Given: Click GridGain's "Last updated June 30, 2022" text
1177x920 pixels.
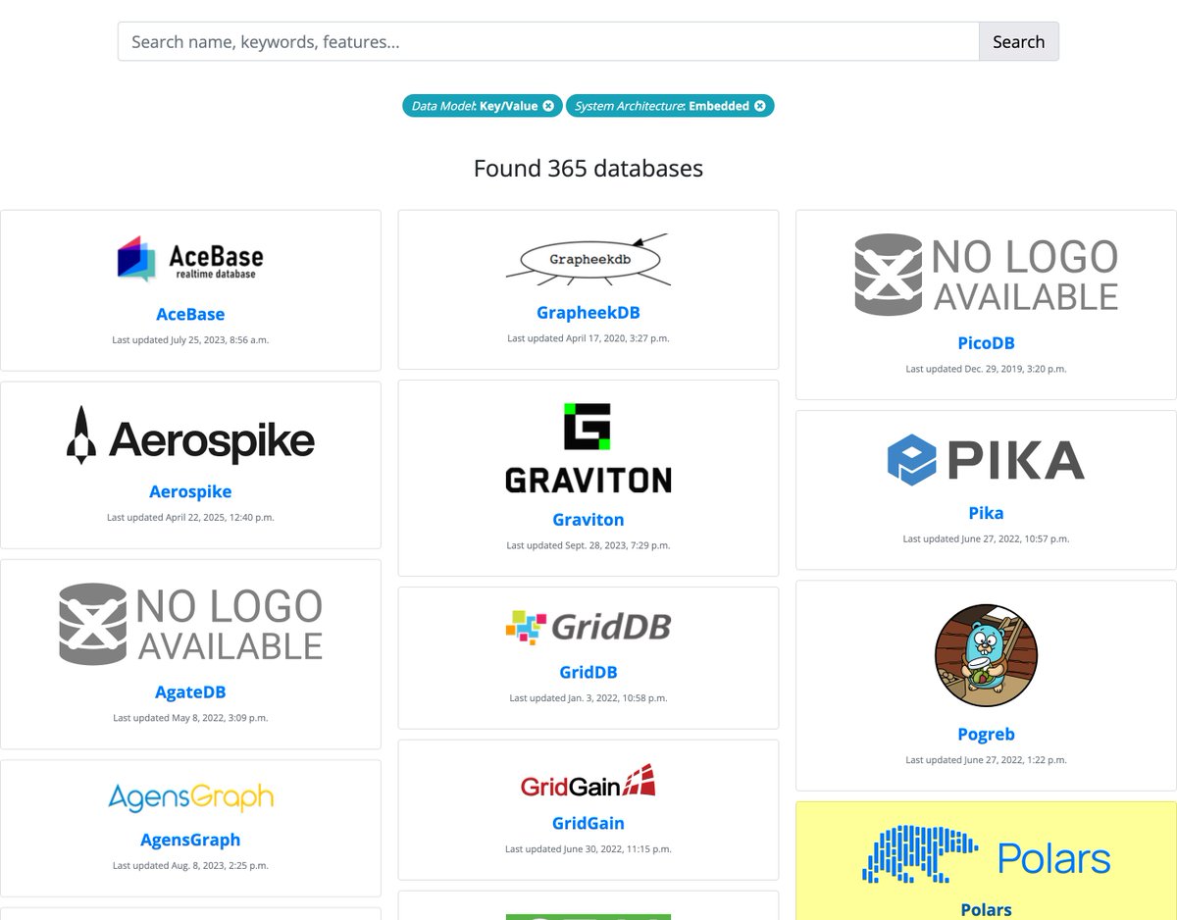Looking at the screenshot, I should pos(588,849).
